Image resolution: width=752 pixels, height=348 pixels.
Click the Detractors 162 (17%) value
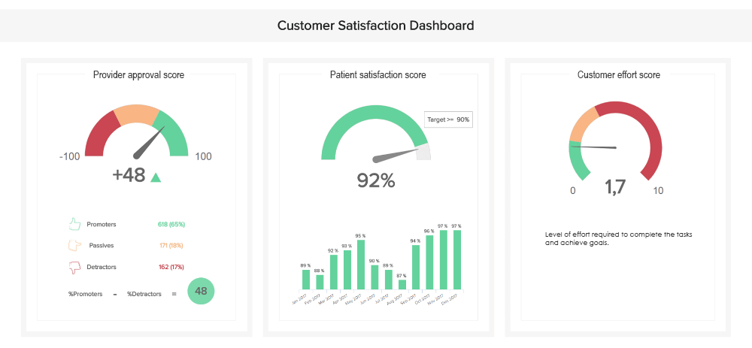coord(171,266)
